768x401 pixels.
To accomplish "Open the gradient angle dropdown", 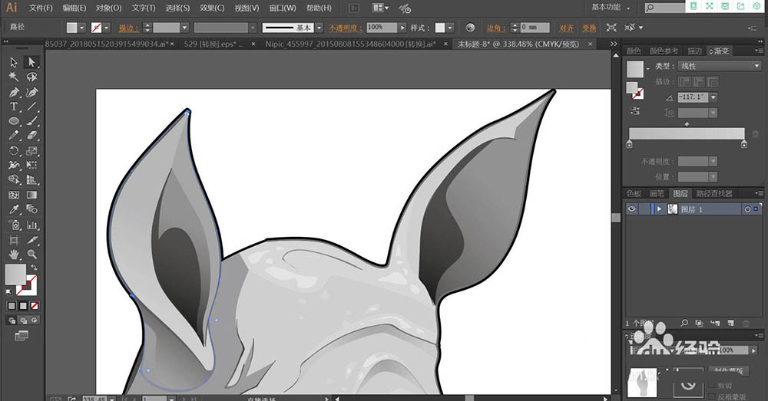I will 713,97.
